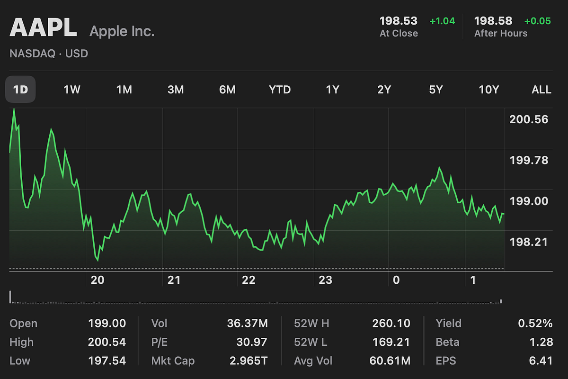Screen dimensions: 568x379
Task: Click the At Close price 198.53
Action: [x=399, y=21]
